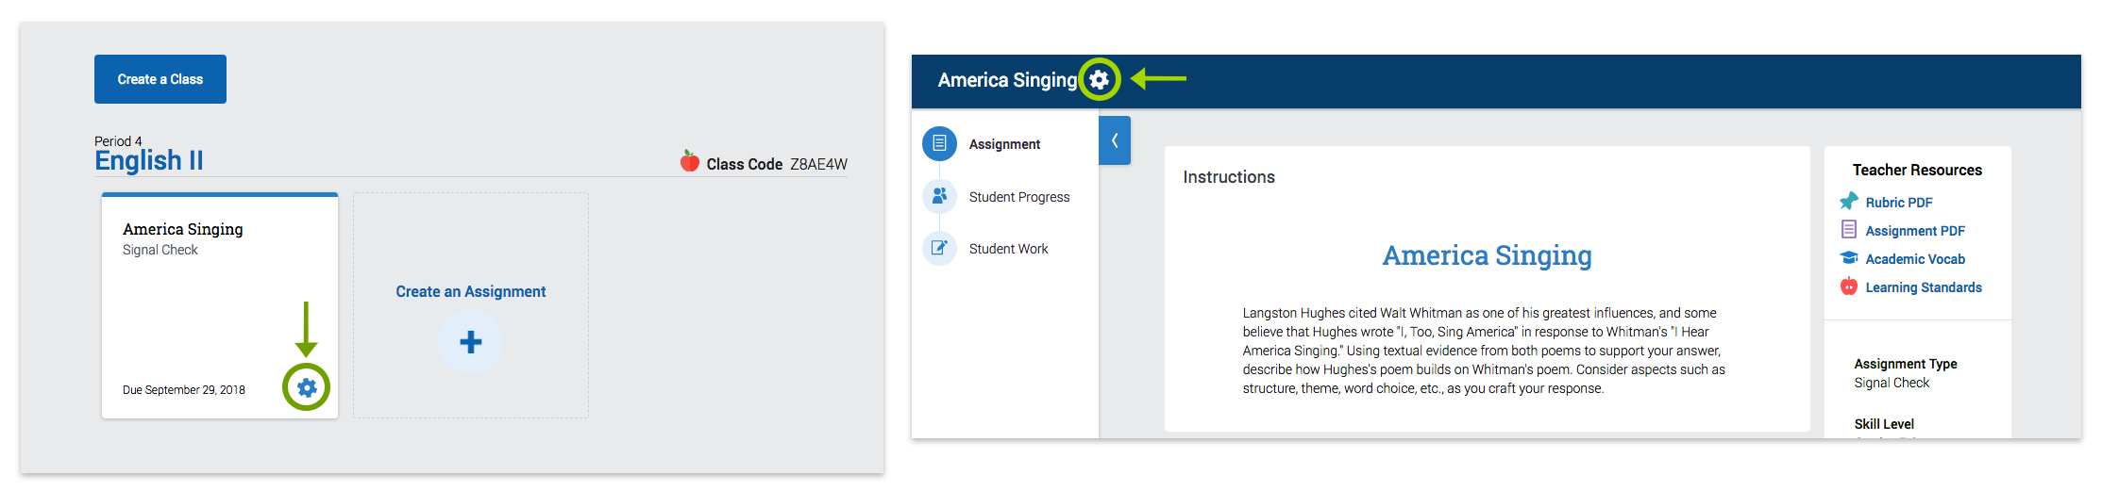The width and height of the screenshot is (2102, 491).
Task: Open the America Singing assignment card title
Action: pos(183,229)
